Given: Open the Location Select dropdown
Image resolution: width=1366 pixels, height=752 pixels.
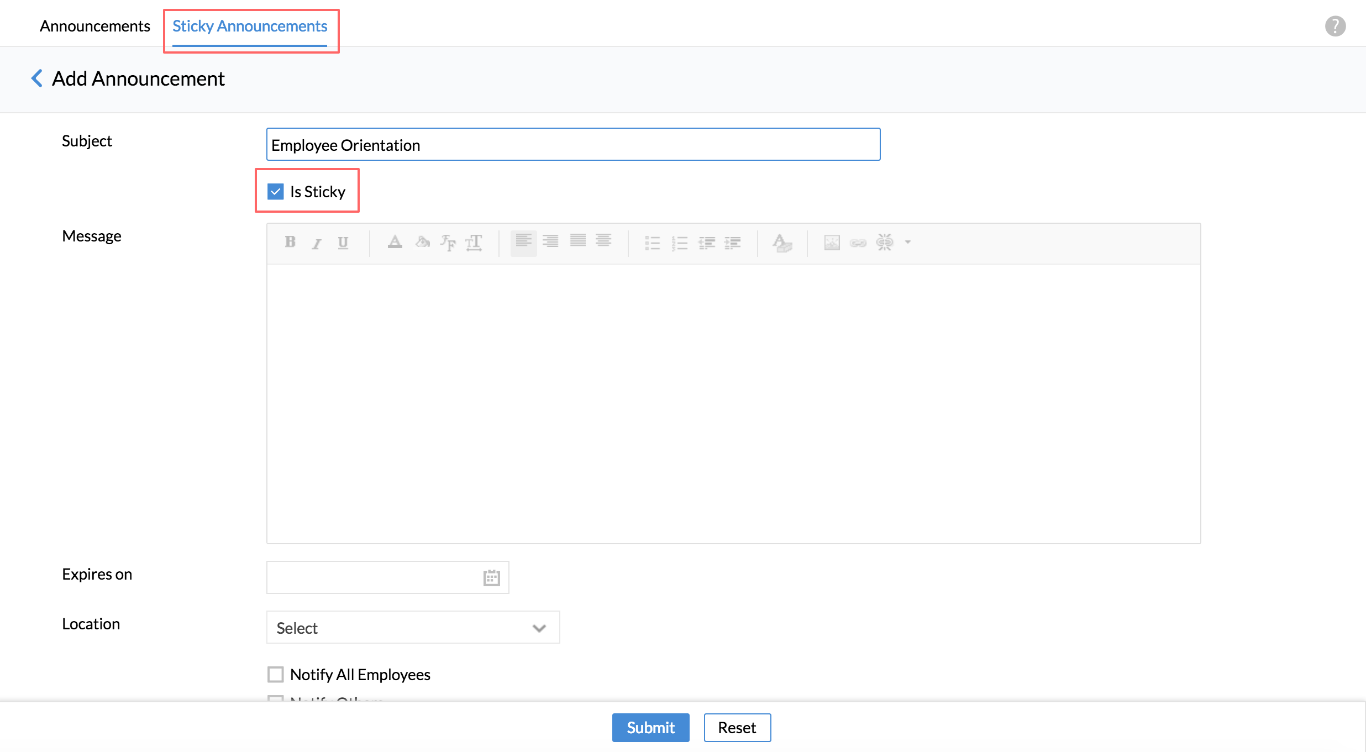Looking at the screenshot, I should [x=413, y=628].
